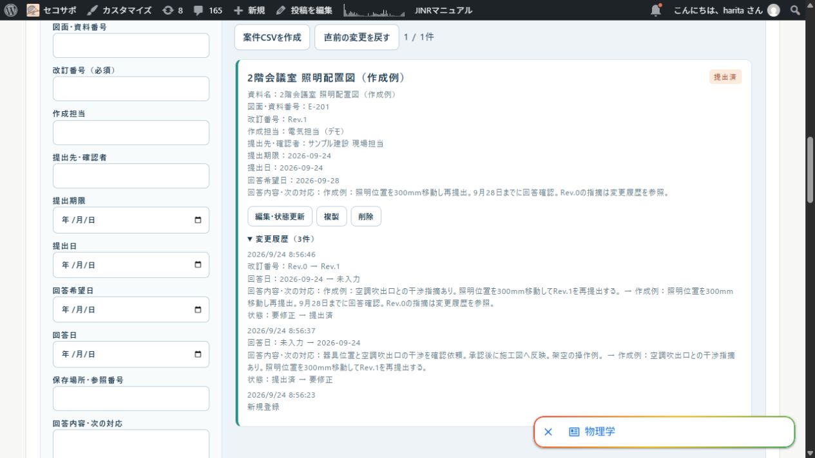
Task: Click the 提出済 status badge
Action: [x=725, y=77]
